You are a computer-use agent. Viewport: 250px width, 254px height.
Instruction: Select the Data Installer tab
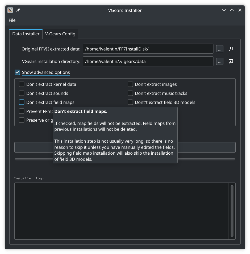(26, 34)
